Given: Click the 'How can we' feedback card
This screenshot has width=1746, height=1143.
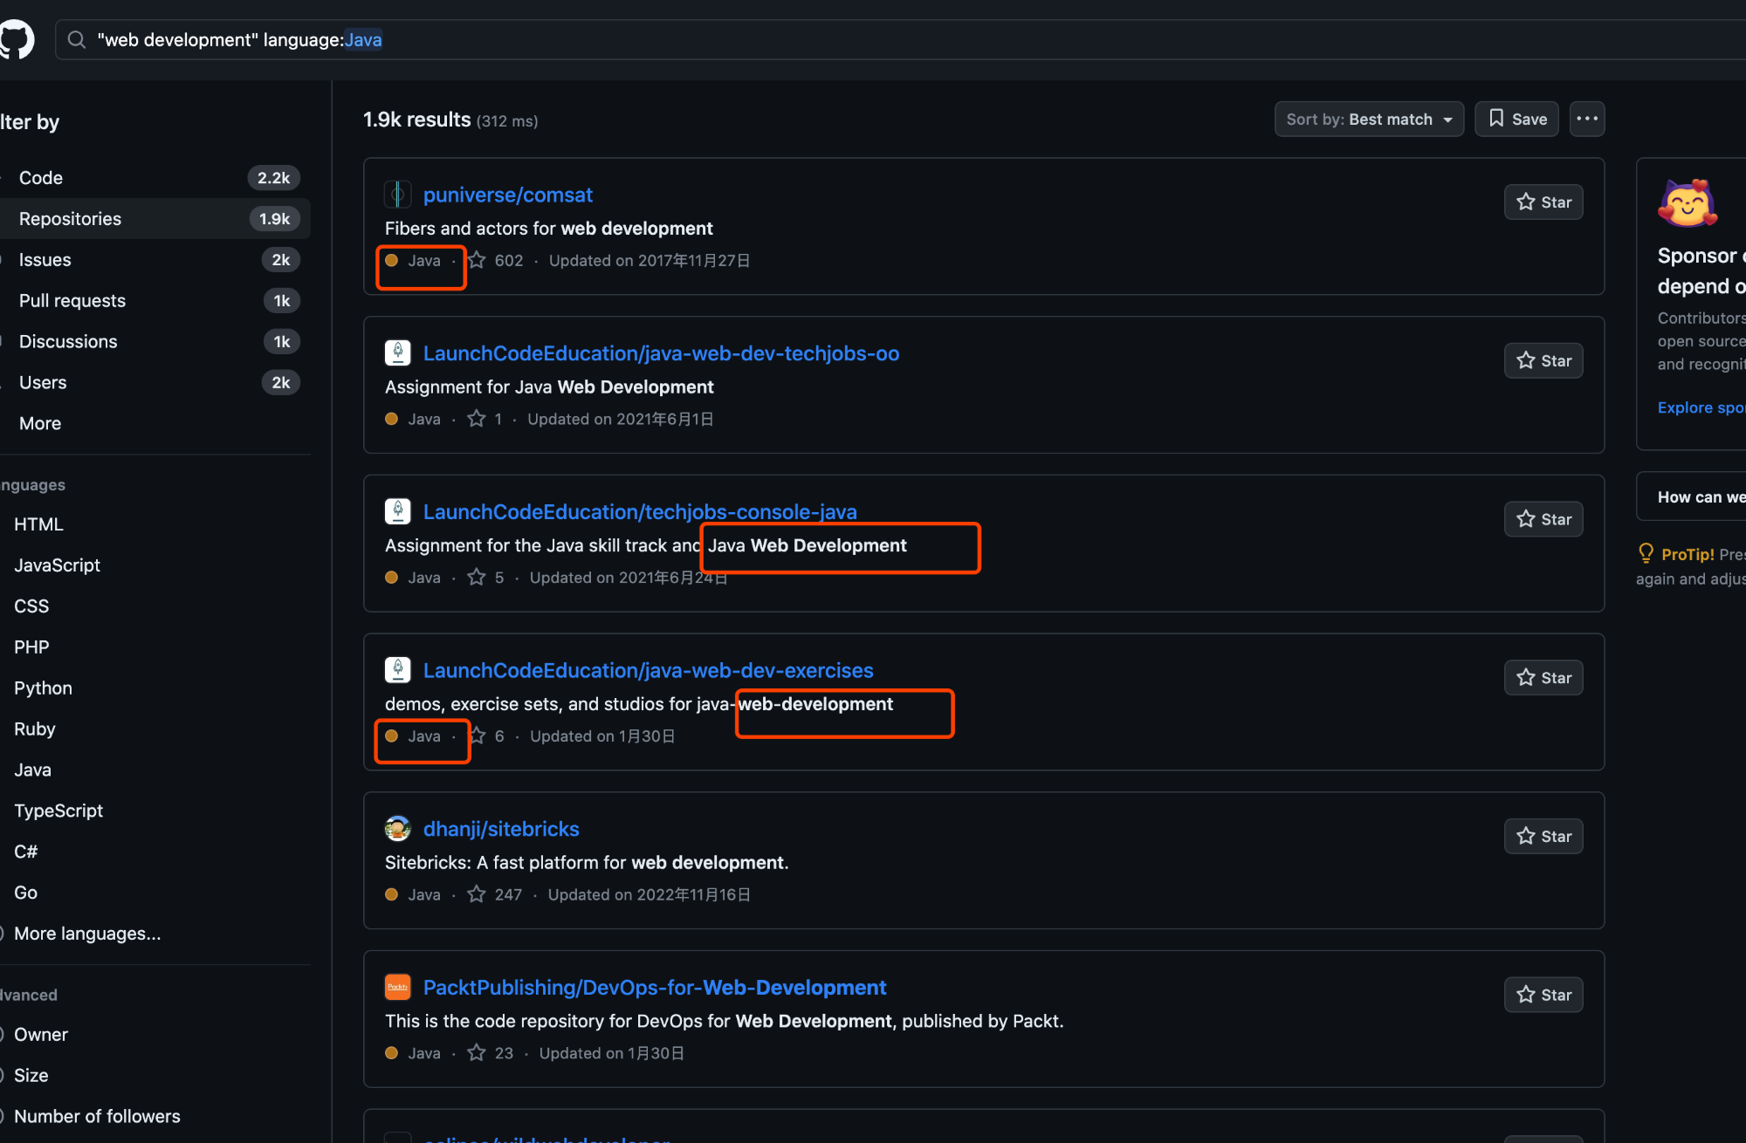Looking at the screenshot, I should (x=1692, y=497).
